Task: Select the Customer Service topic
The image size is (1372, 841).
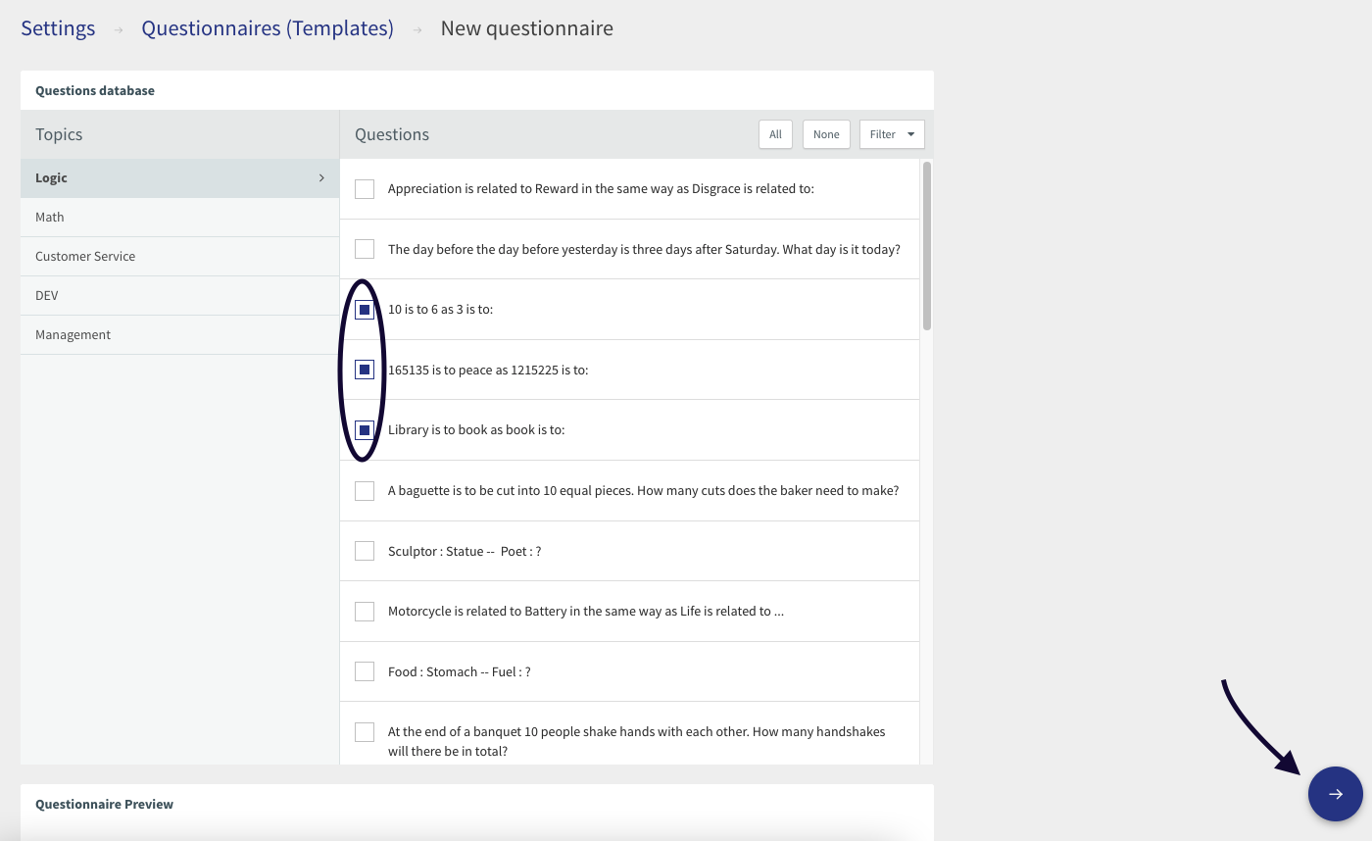Action: click(x=179, y=256)
